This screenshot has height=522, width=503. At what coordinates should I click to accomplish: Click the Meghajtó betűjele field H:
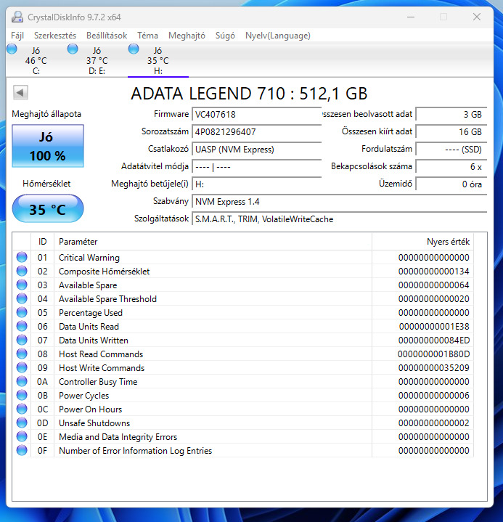tap(257, 184)
